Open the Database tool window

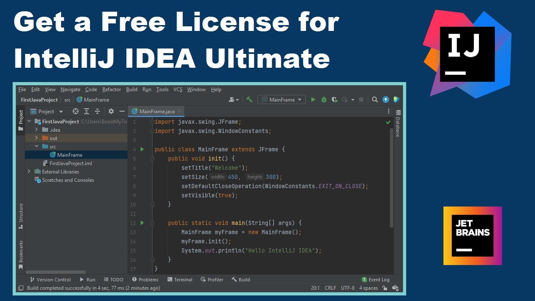(x=398, y=123)
